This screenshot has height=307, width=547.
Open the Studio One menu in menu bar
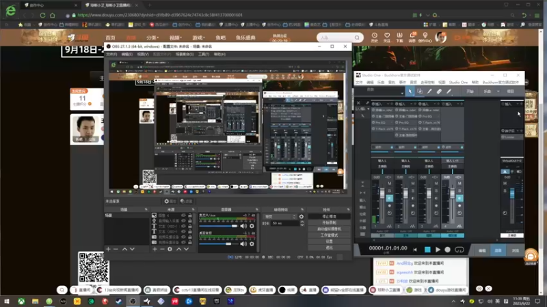[x=458, y=82]
